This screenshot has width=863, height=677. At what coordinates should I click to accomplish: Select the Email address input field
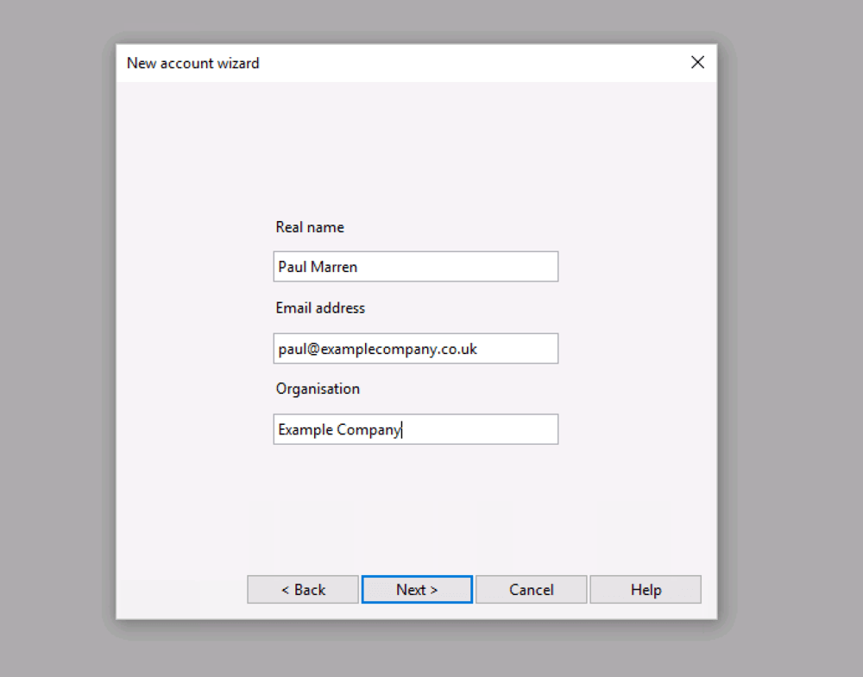click(x=416, y=348)
